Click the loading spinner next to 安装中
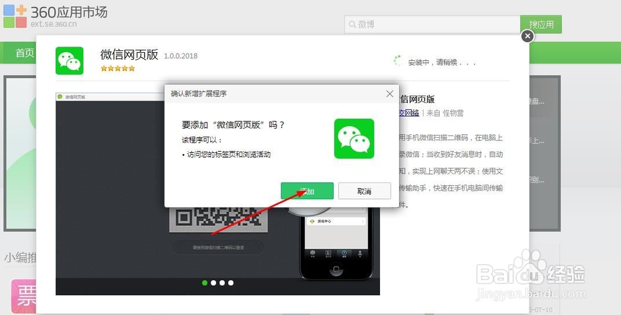 click(398, 61)
